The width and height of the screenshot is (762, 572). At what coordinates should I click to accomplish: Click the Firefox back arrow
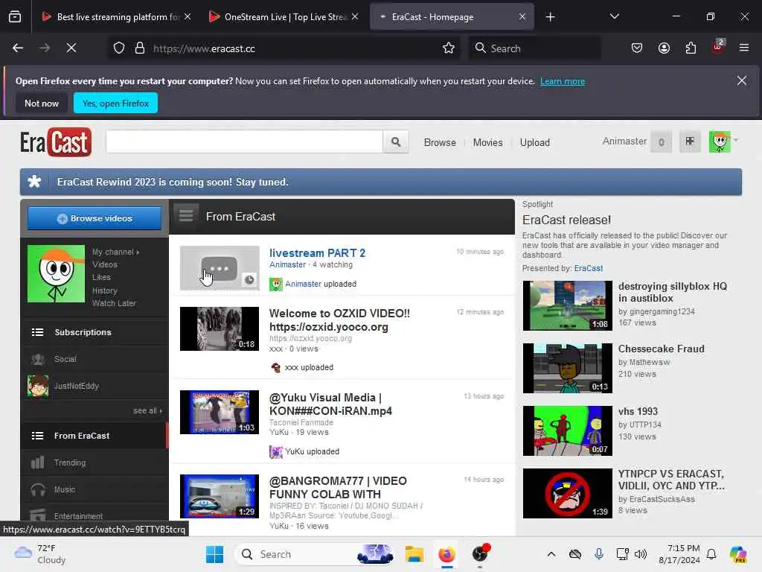click(18, 48)
